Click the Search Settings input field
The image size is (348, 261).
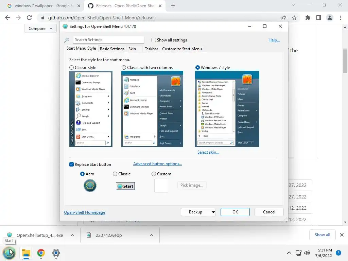pyautogui.click(x=108, y=40)
